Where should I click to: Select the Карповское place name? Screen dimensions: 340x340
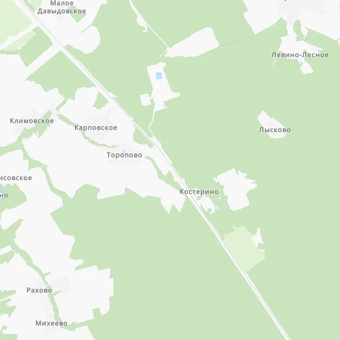click(x=96, y=127)
